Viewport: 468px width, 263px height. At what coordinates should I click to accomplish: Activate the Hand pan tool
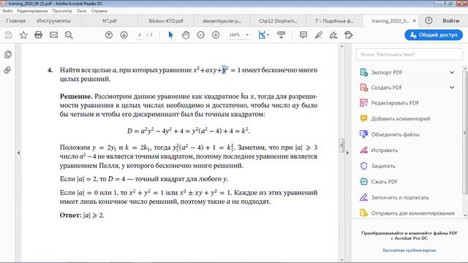point(186,35)
